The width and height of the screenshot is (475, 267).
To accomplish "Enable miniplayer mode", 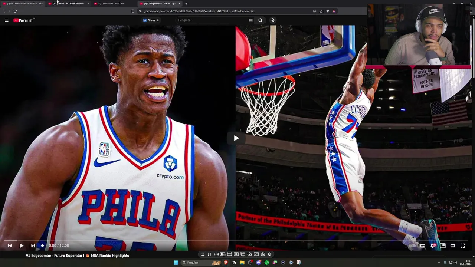I will click(443, 245).
